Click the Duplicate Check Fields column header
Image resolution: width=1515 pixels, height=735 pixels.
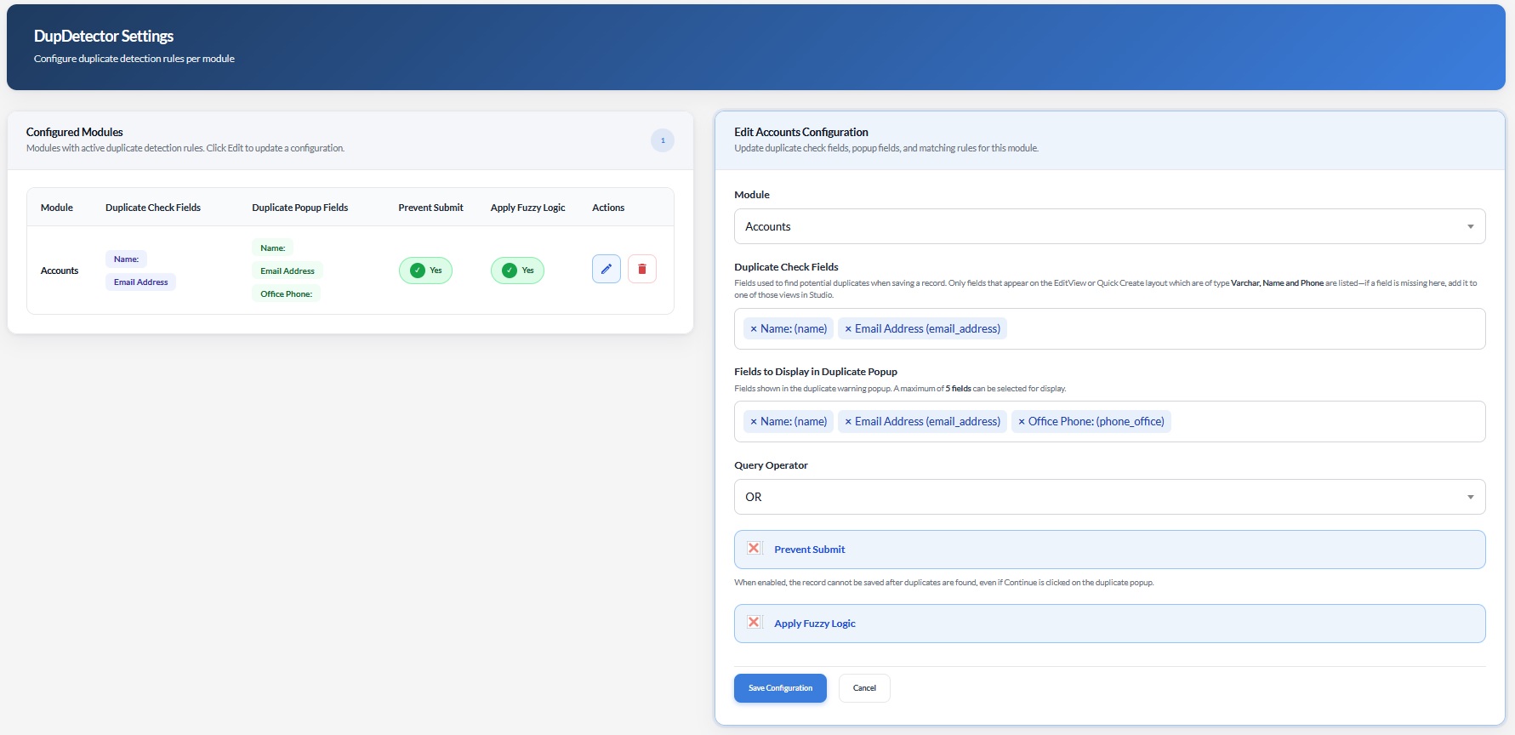(153, 208)
